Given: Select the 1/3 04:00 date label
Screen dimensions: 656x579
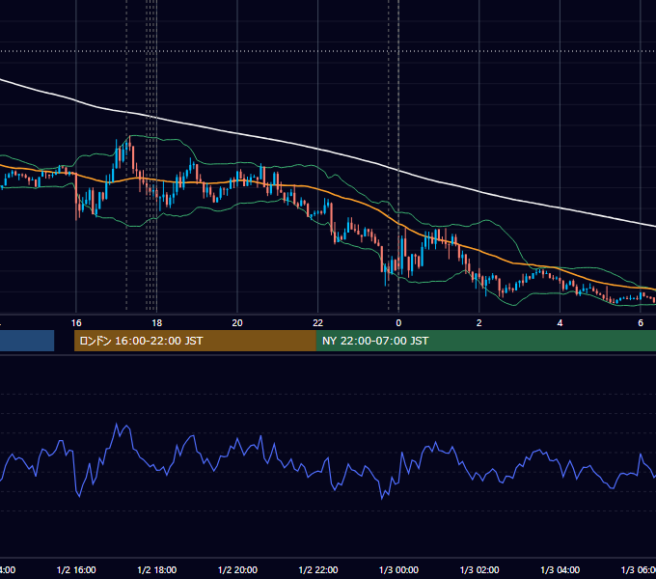Looking at the screenshot, I should click(560, 569).
